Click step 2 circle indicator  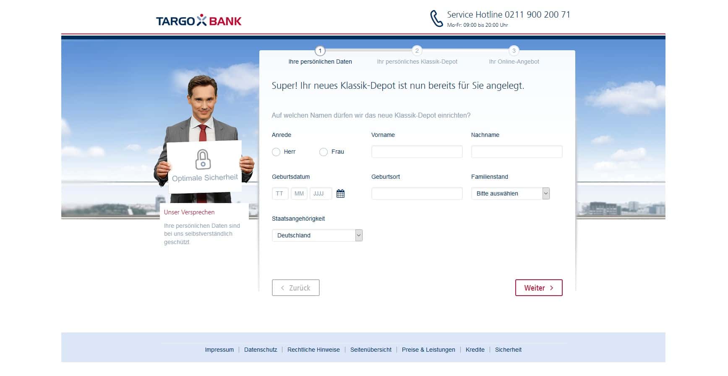click(x=417, y=51)
